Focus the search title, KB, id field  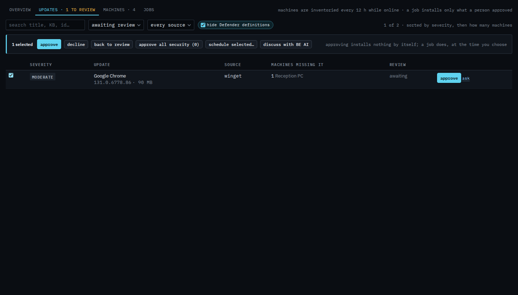pos(45,25)
